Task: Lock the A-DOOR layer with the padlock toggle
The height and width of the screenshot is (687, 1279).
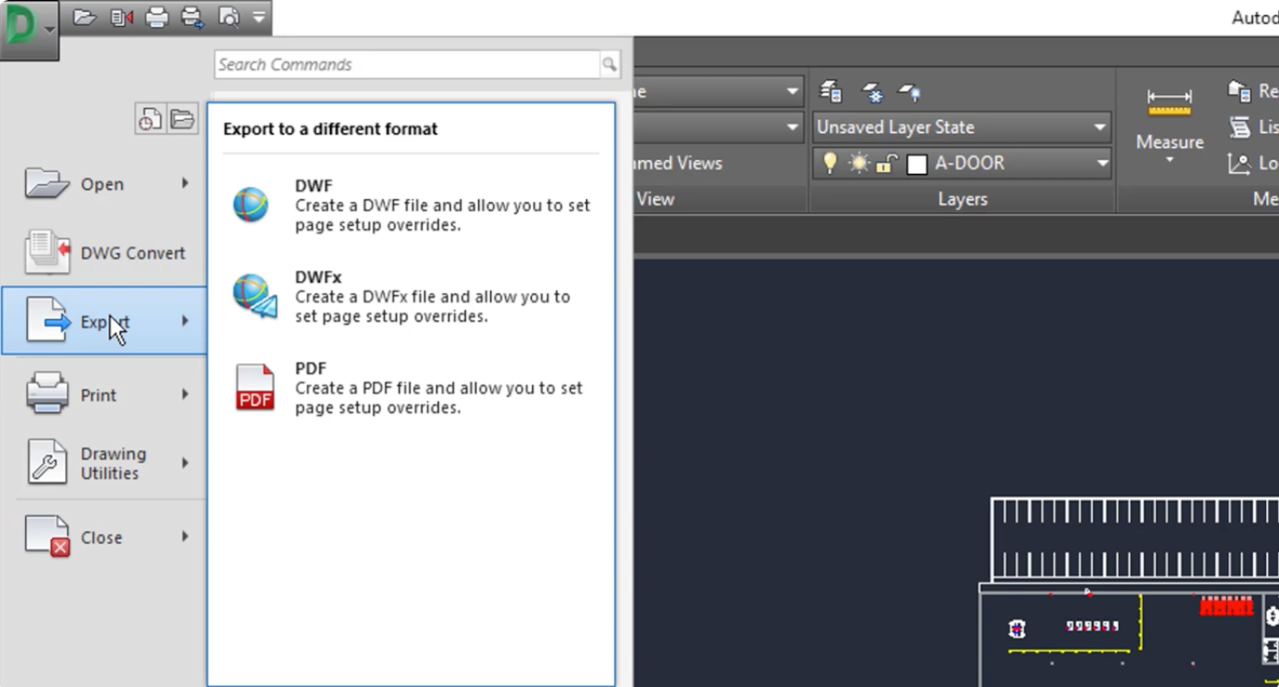Action: [x=885, y=163]
